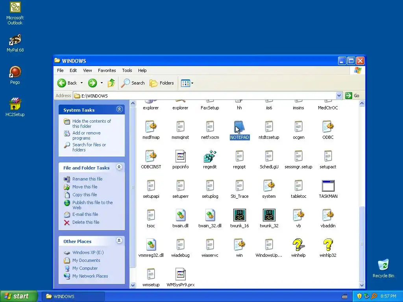The image size is (403, 302).
Task: Select the twunk_32 file icon
Action: point(269,215)
